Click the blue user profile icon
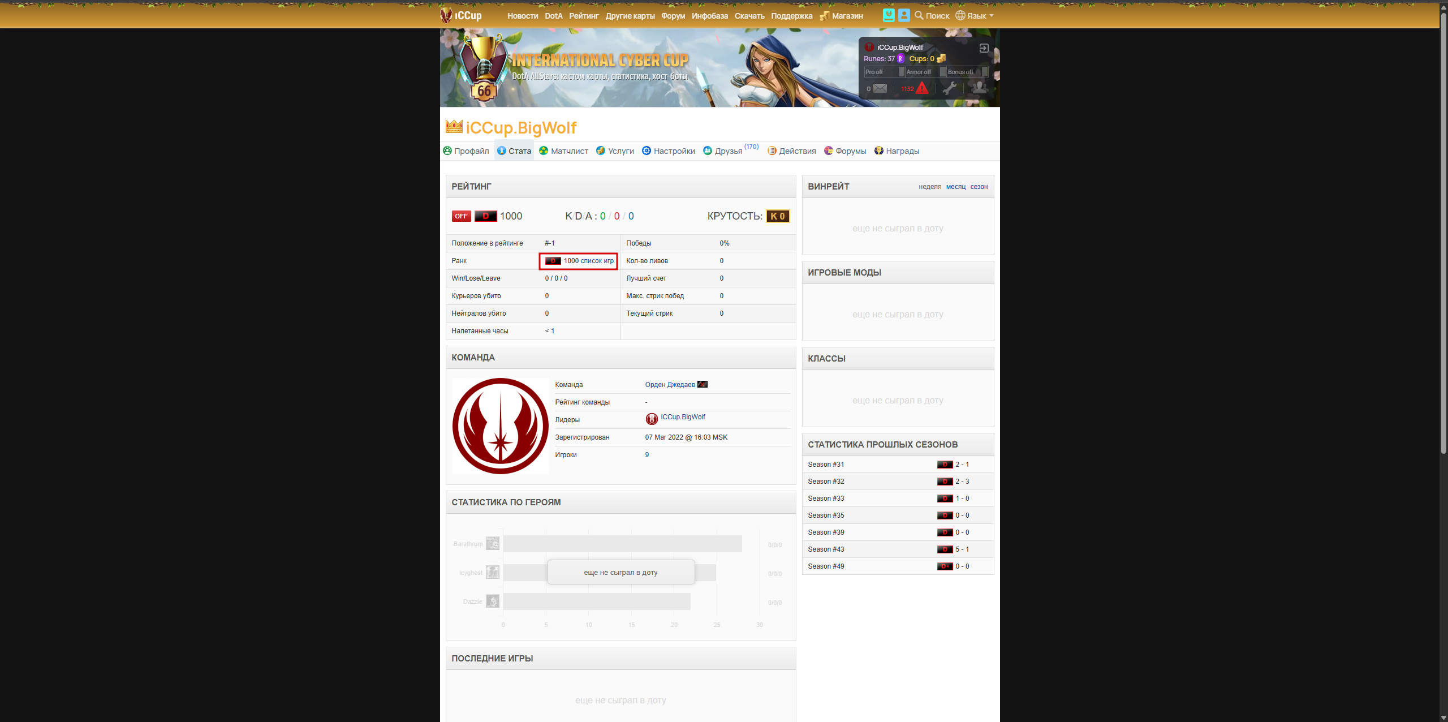Image resolution: width=1448 pixels, height=722 pixels. pyautogui.click(x=904, y=15)
